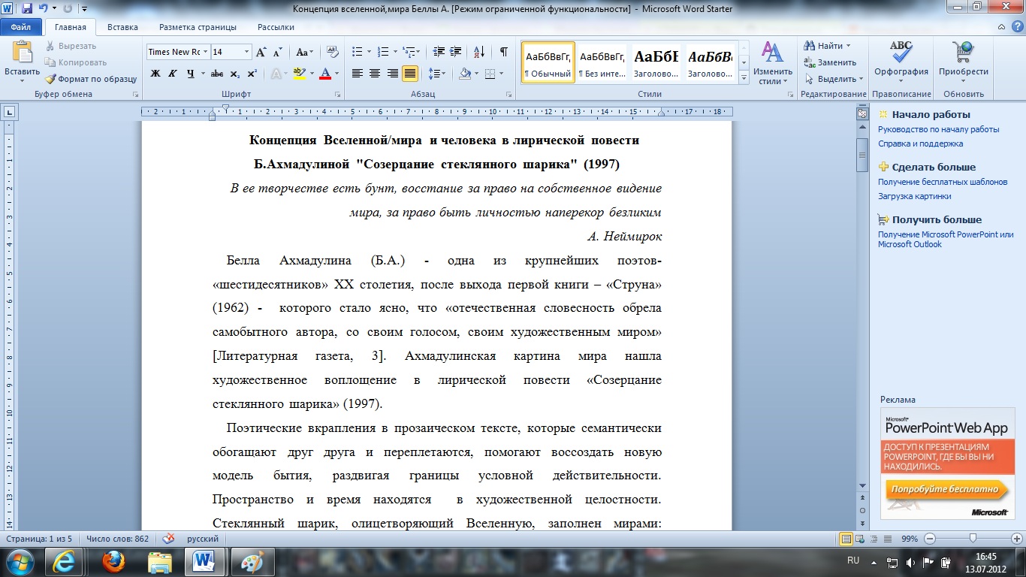Switch to the Mailings (Рассылки) tab
The width and height of the screenshot is (1026, 577).
(276, 27)
